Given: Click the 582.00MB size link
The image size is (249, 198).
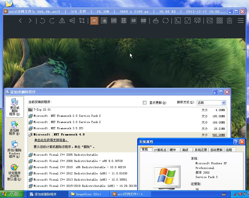Looking at the screenshot, I should [219, 135].
